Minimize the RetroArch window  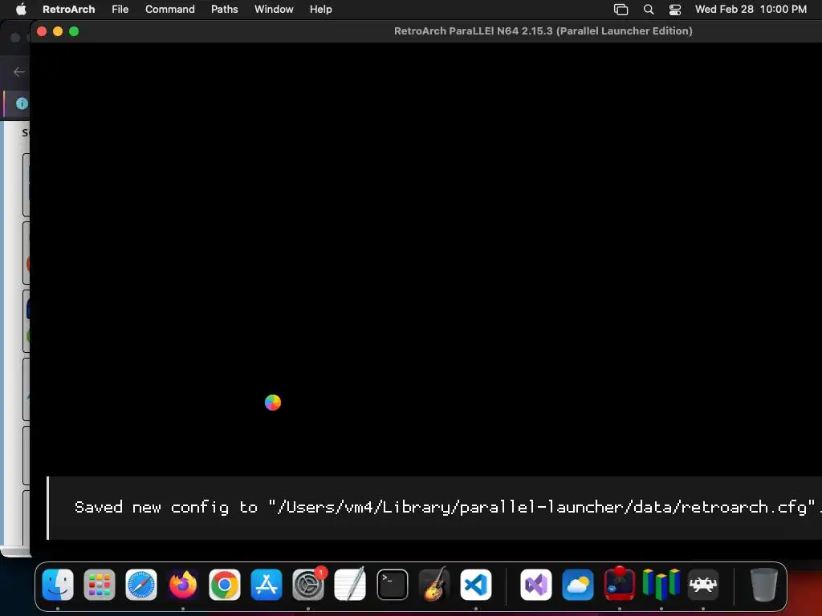coord(58,31)
